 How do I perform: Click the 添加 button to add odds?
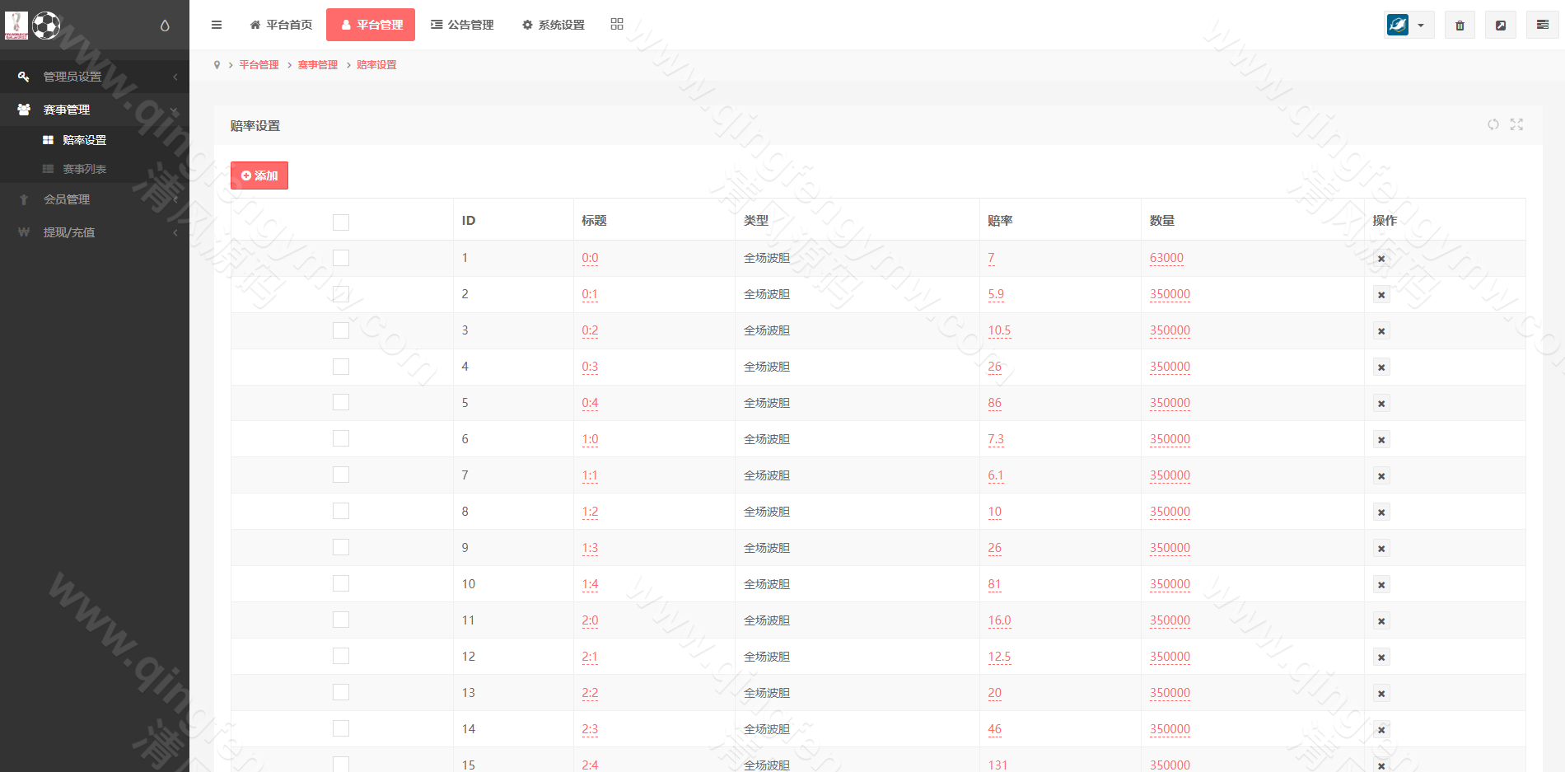tap(259, 175)
